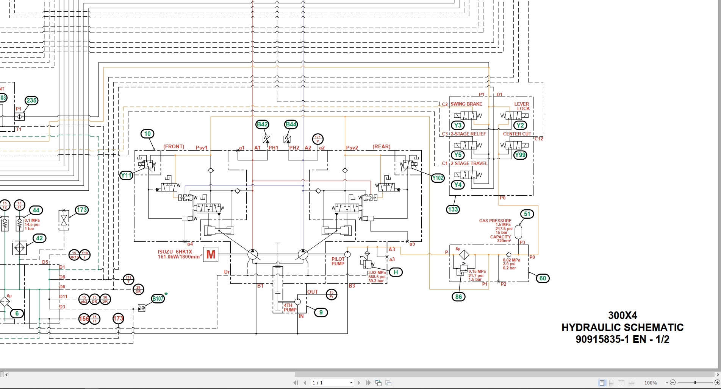Go back to the previous view
The height and width of the screenshot is (389, 721).
[x=378, y=383]
